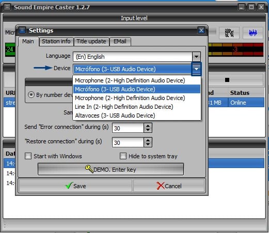Close the Settings dialog with X
The image size is (269, 233).
(x=201, y=30)
